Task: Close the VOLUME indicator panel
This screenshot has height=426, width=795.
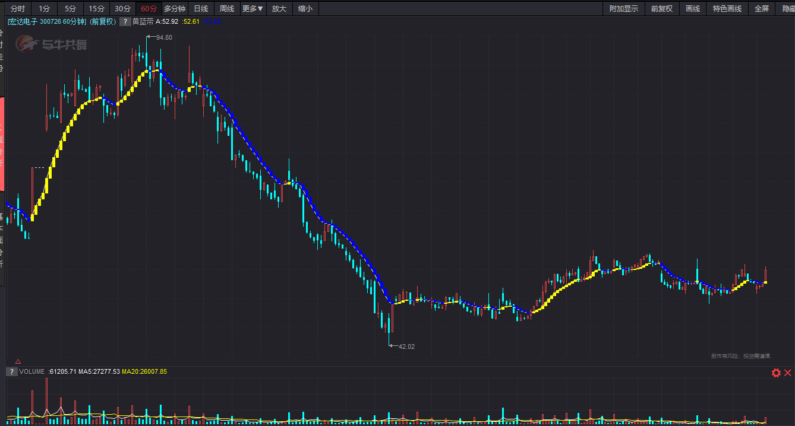Action: tap(788, 373)
